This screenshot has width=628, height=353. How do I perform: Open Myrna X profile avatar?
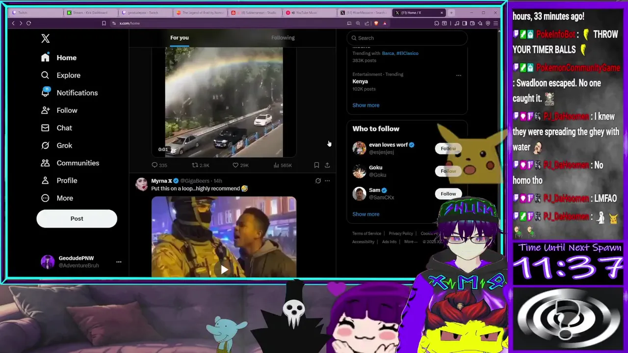coord(142,184)
